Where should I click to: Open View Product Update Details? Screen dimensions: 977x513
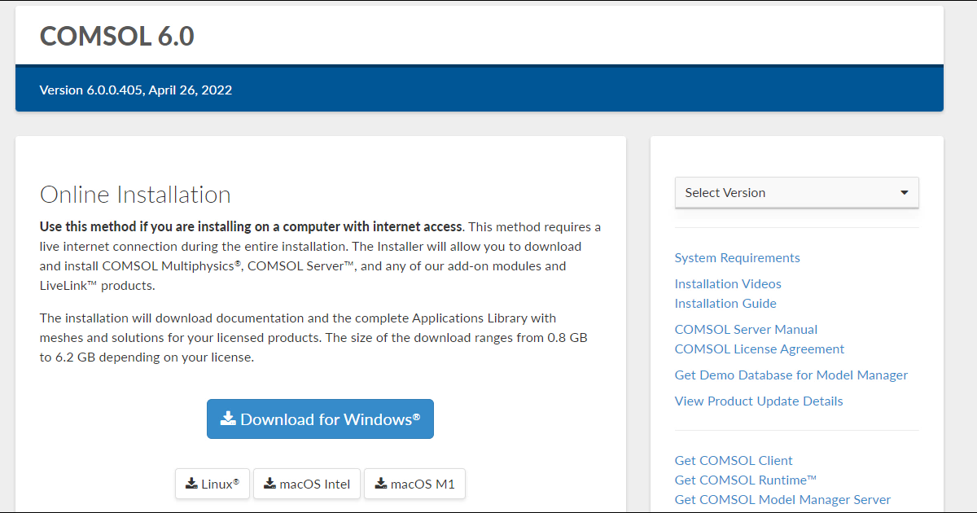click(758, 401)
